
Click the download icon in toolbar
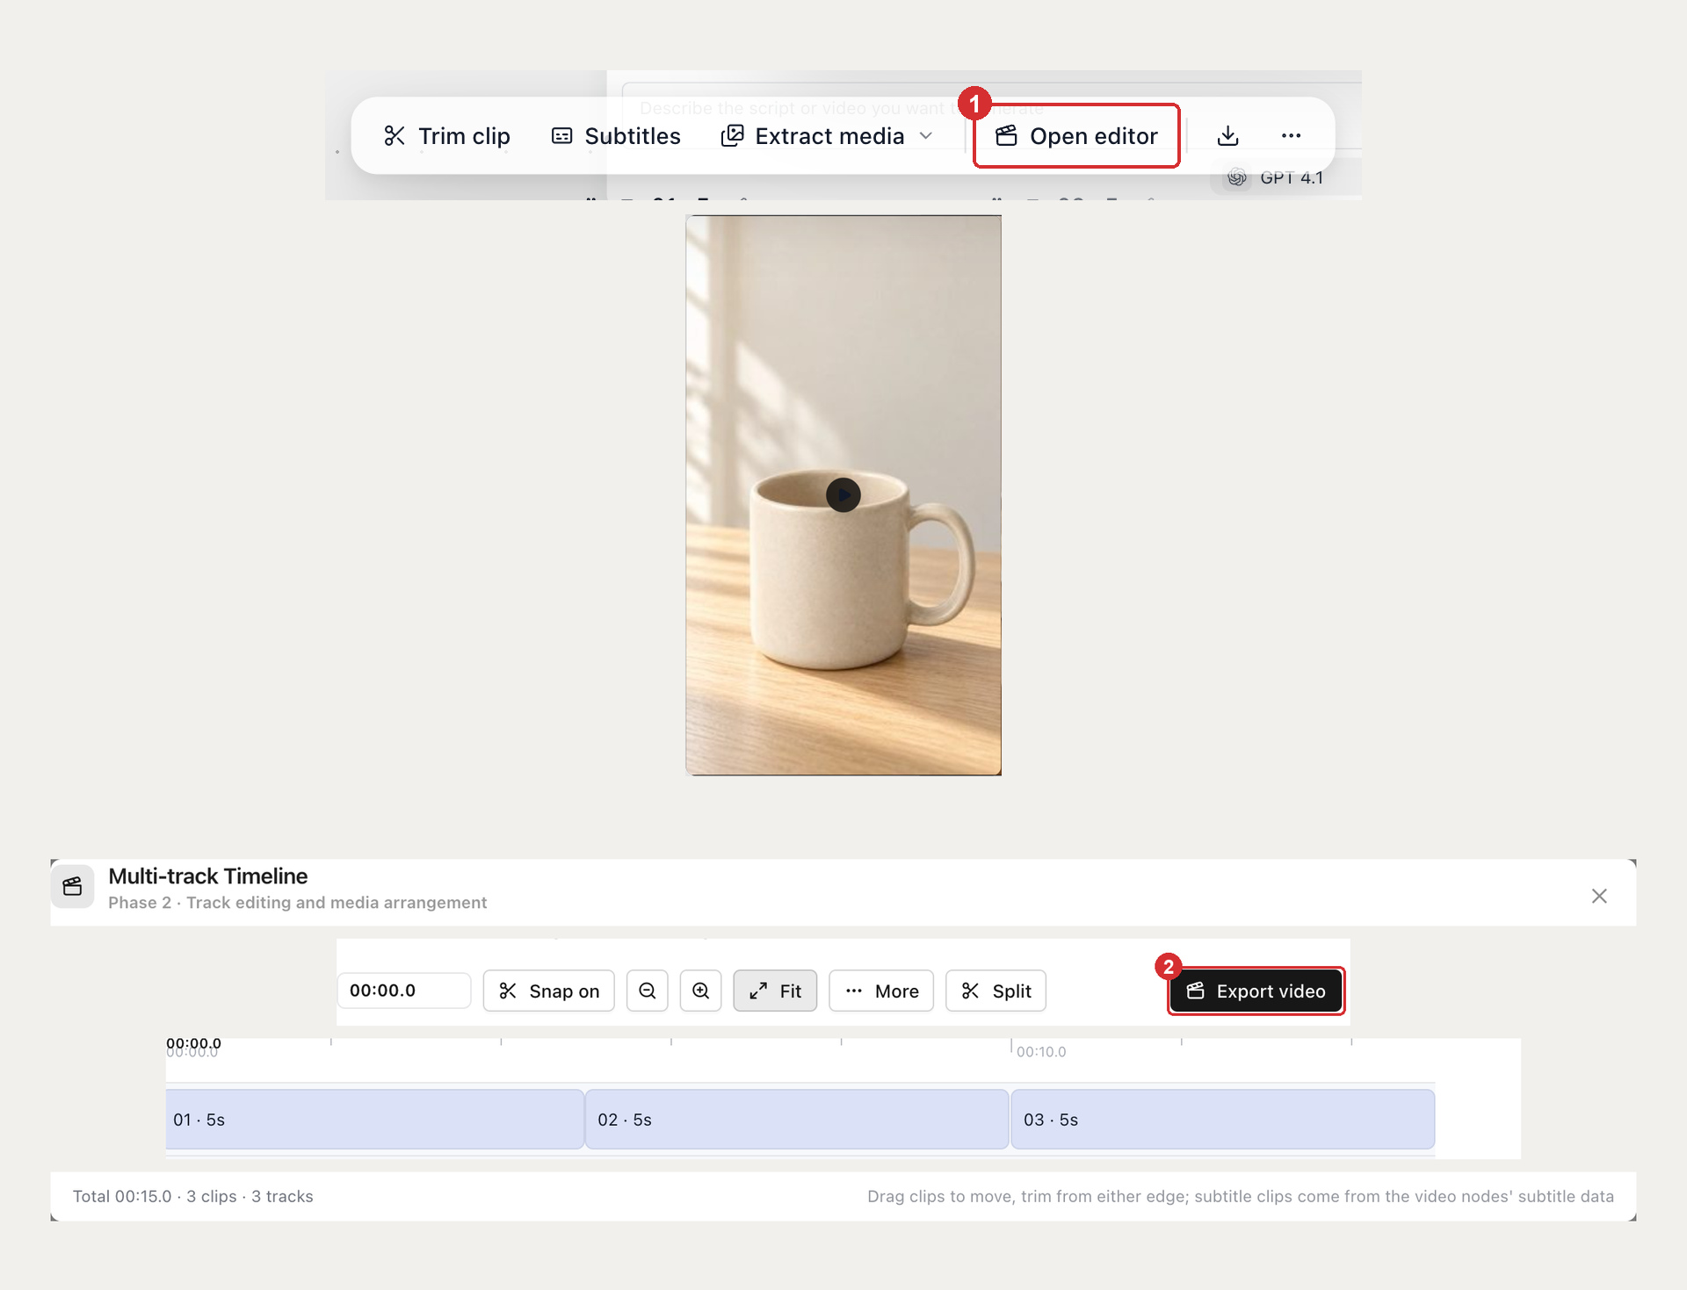coord(1227,136)
